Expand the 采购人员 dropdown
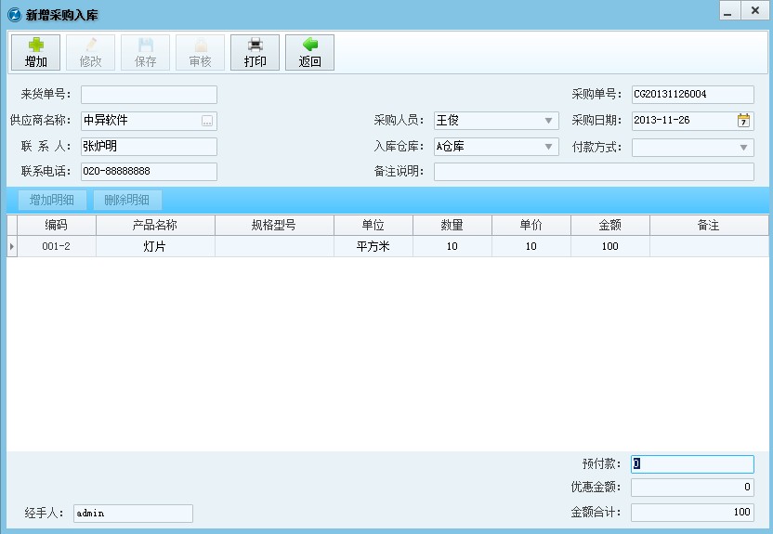The height and width of the screenshot is (534, 773). (548, 121)
